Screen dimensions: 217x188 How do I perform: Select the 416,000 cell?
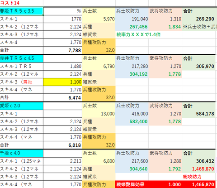(132, 114)
